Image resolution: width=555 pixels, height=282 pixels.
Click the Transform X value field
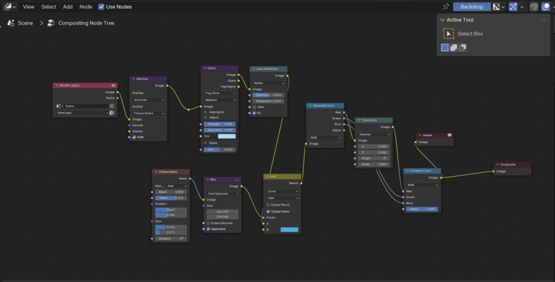pyautogui.click(x=374, y=147)
